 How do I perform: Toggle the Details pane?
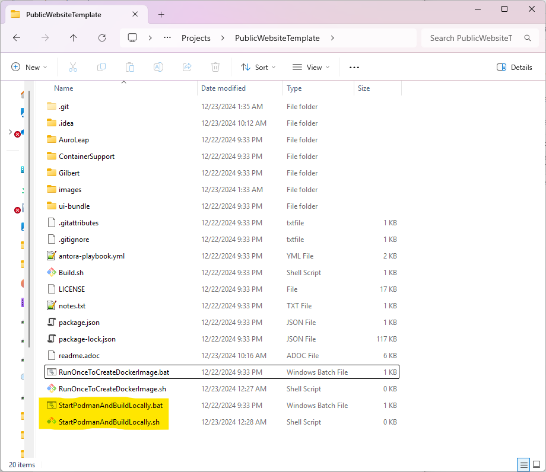click(515, 68)
